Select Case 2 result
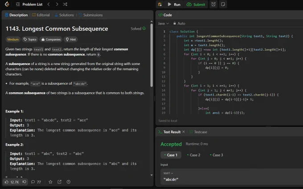 tap(194, 155)
